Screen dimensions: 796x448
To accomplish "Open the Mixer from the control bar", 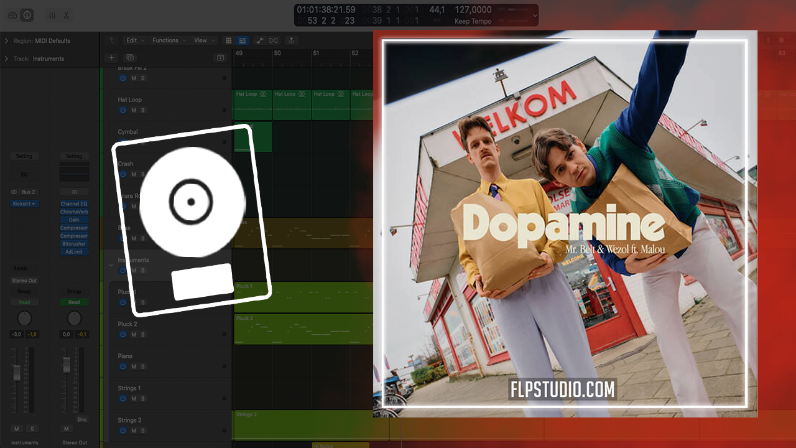I will tap(52, 15).
